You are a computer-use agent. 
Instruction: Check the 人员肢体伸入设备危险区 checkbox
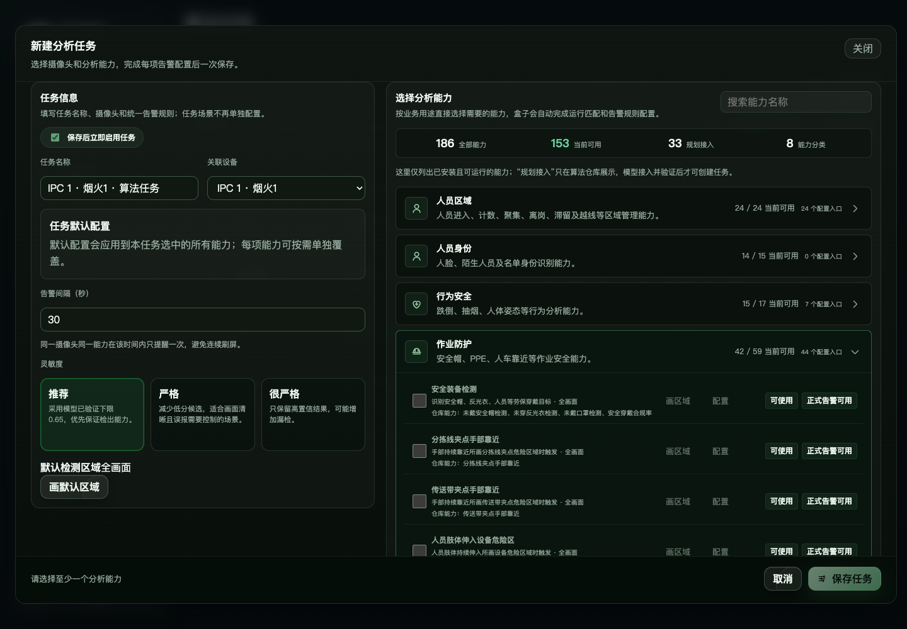[x=419, y=550]
